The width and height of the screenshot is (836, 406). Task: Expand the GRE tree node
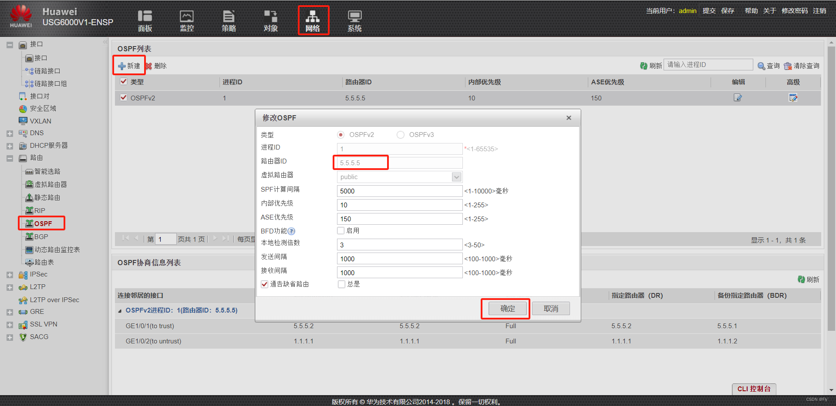click(x=10, y=312)
